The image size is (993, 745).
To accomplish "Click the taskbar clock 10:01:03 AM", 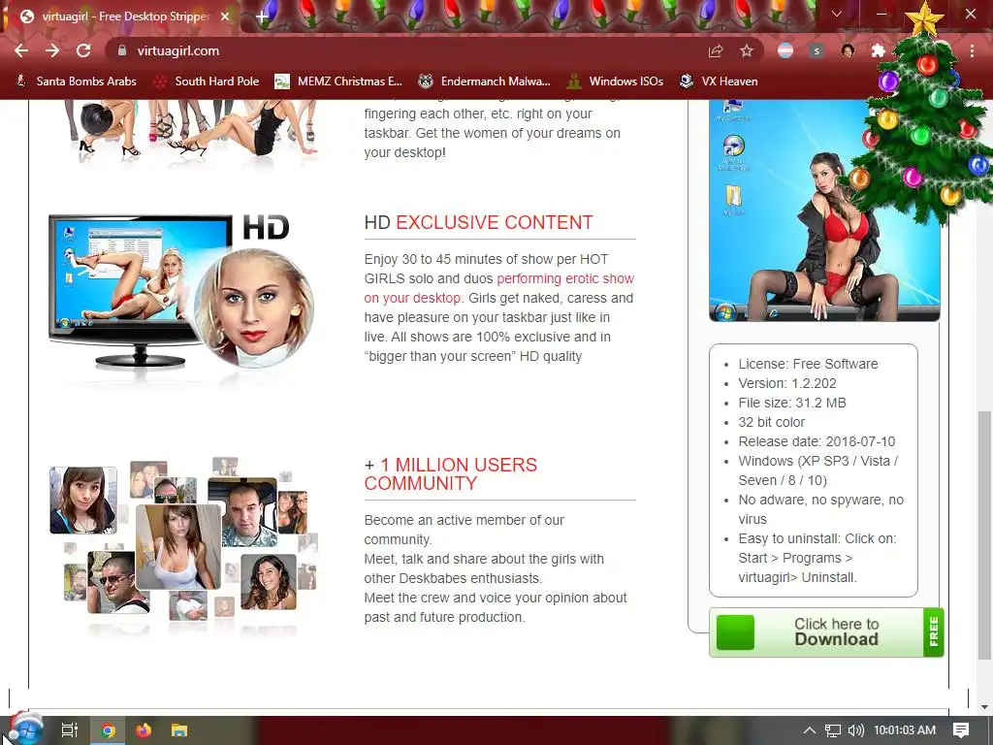I will (905, 730).
